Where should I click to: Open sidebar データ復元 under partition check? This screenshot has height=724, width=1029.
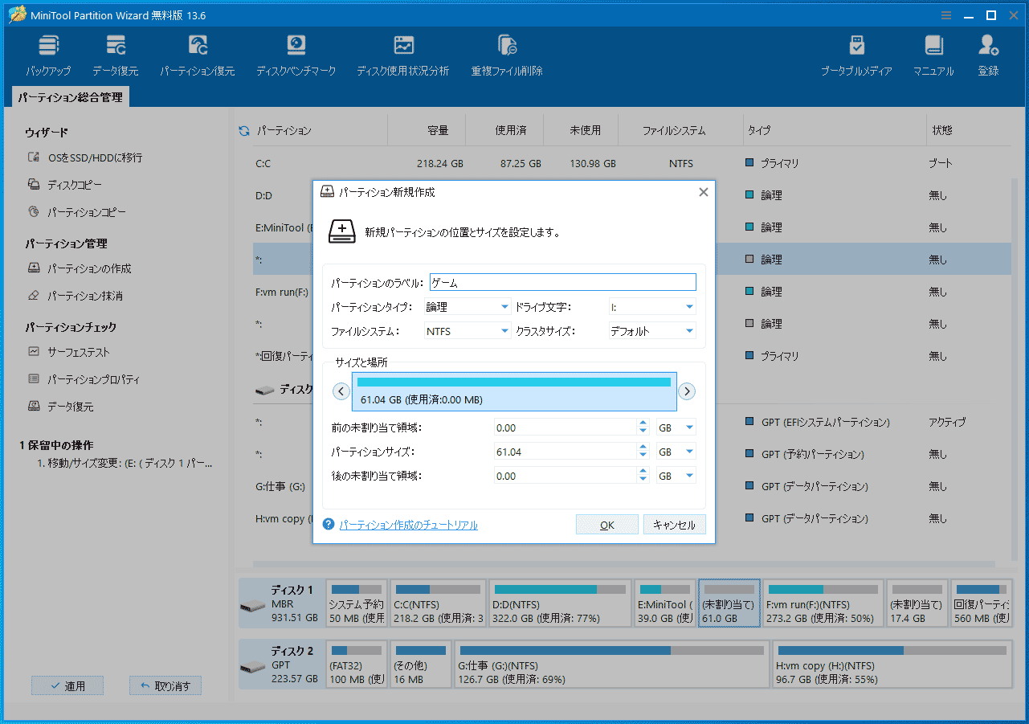coord(60,407)
